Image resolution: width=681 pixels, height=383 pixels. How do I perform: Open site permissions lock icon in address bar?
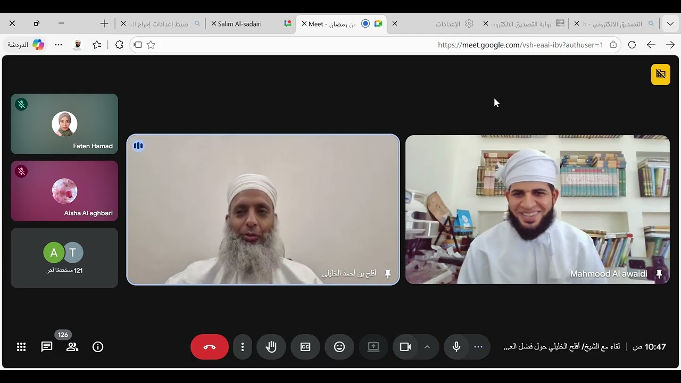[x=613, y=45]
